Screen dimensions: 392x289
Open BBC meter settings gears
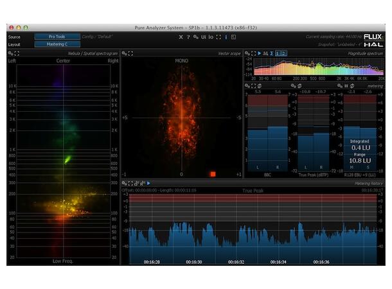(x=247, y=86)
